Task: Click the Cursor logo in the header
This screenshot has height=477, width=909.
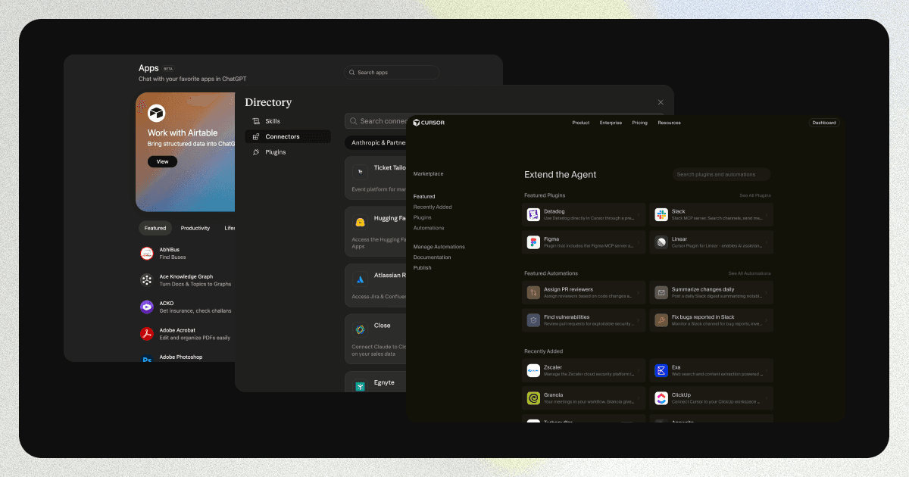Action: [429, 123]
